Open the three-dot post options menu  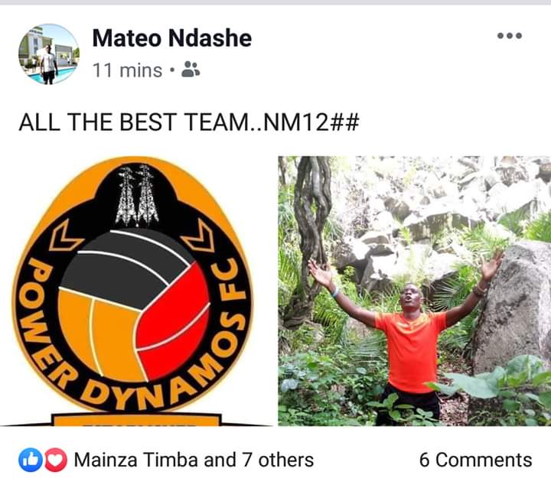click(x=510, y=35)
